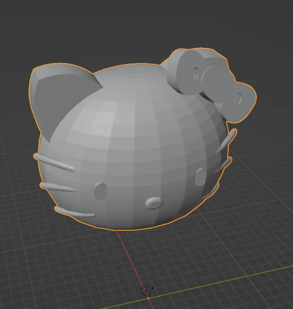Select the right eye of the model
The width and height of the screenshot is (293, 309).
pyautogui.click(x=200, y=177)
